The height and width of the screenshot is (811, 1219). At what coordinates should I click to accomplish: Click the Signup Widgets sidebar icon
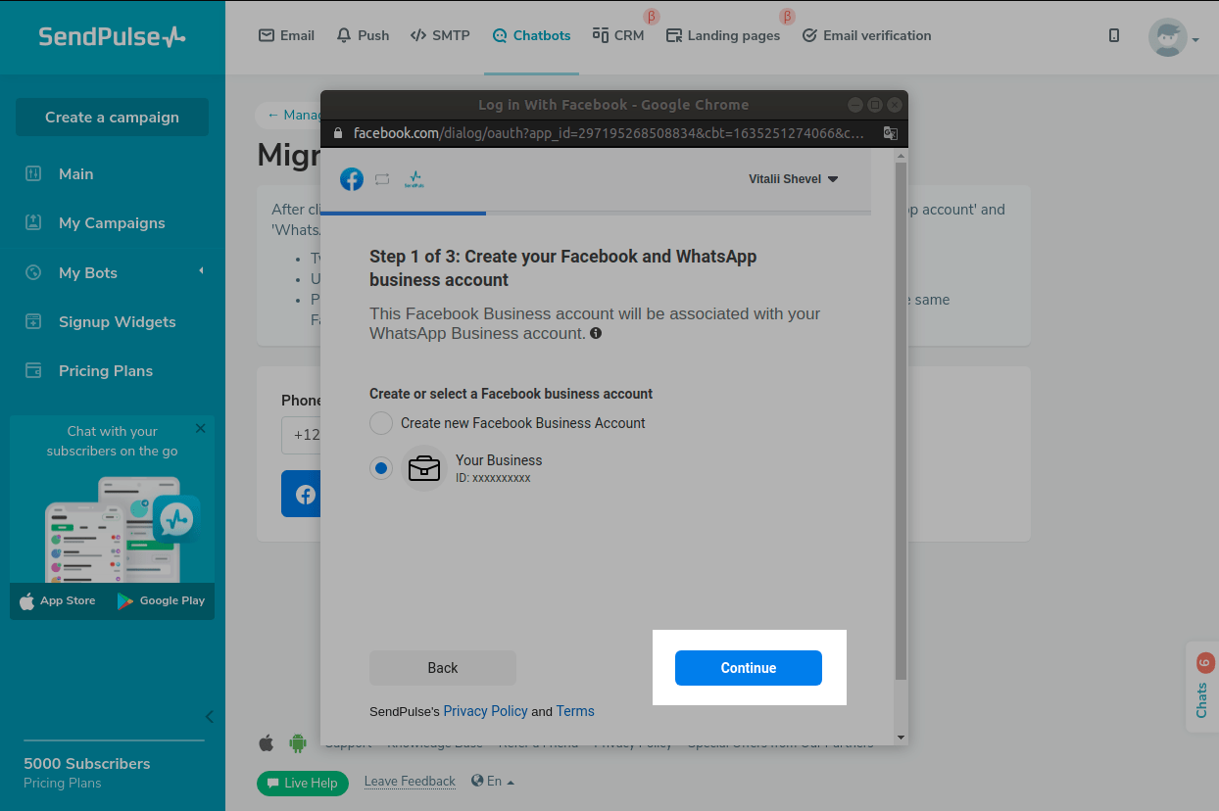pyautogui.click(x=33, y=321)
